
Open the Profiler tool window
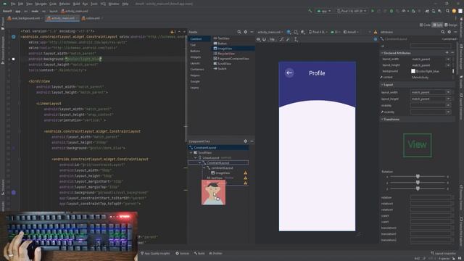[x=216, y=253]
